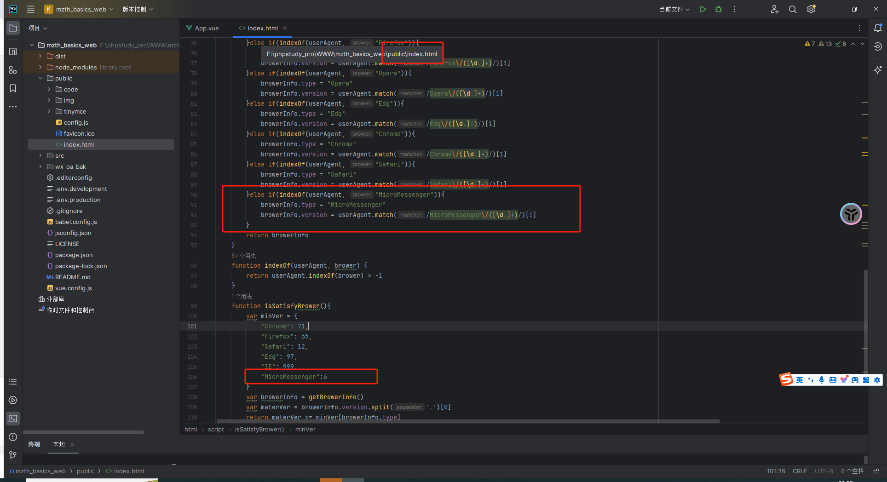Viewport: 887px width, 482px height.
Task: Toggle read-only lock icon in status bar
Action: coord(876,471)
